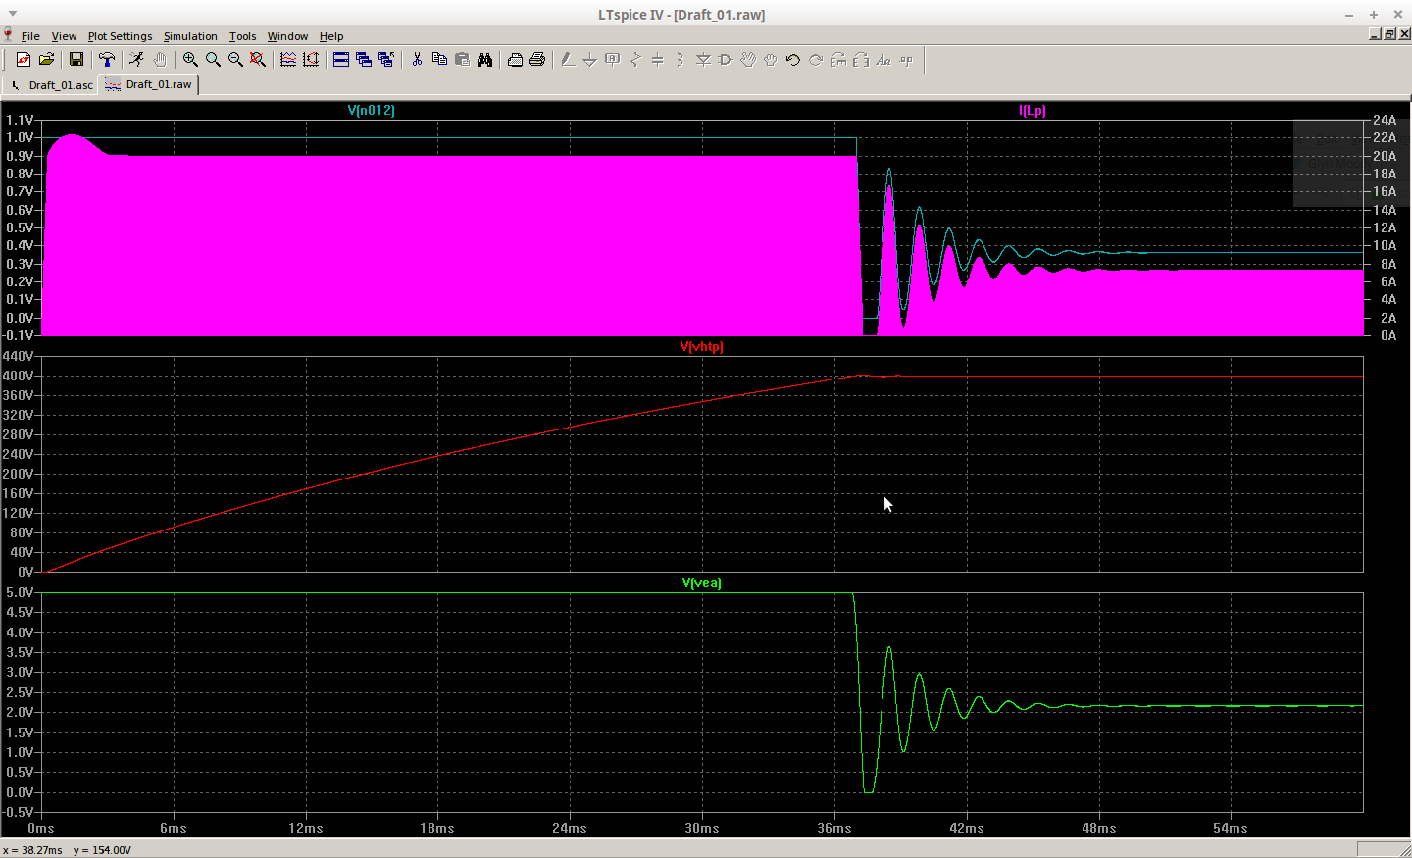Click the Zoom to Fit crossed magnifier icon

point(258,60)
